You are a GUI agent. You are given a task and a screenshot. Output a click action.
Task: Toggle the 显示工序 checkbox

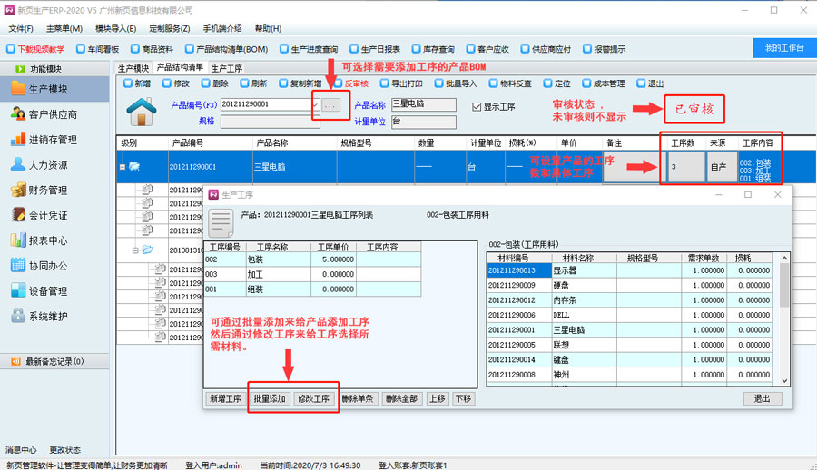pyautogui.click(x=477, y=106)
